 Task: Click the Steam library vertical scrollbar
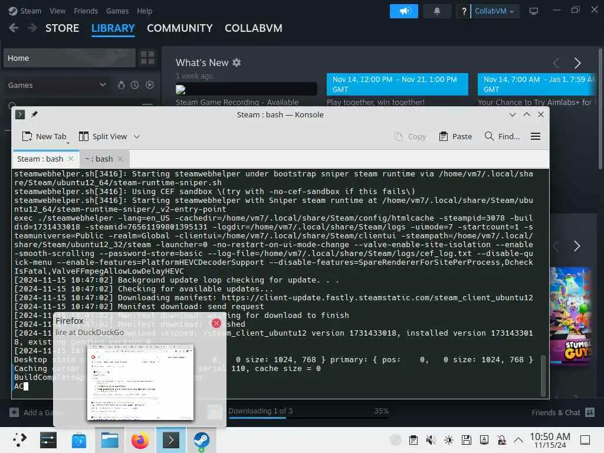point(600,109)
